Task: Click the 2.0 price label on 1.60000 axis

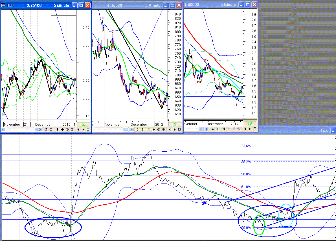Action: click(x=254, y=64)
